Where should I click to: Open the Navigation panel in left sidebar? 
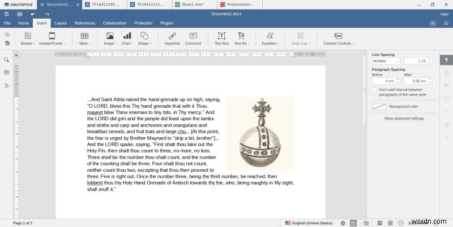[6, 86]
